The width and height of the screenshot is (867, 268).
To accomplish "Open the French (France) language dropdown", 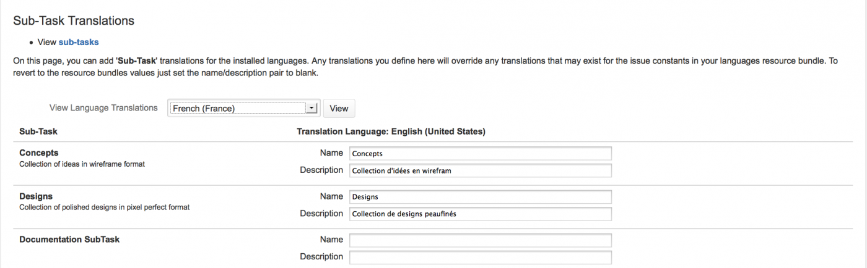I will [238, 108].
